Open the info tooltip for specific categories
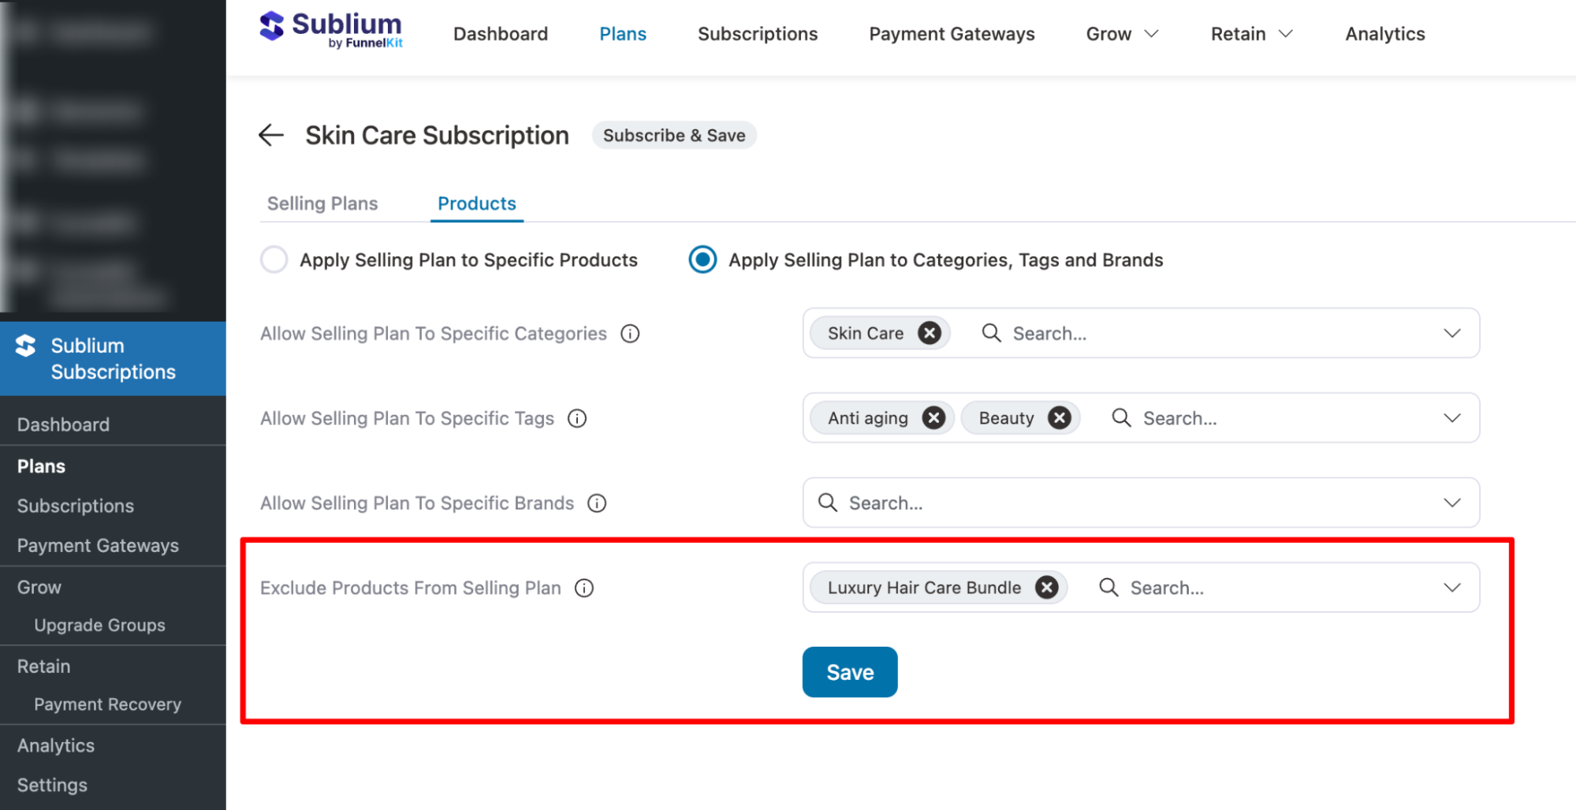 click(629, 333)
